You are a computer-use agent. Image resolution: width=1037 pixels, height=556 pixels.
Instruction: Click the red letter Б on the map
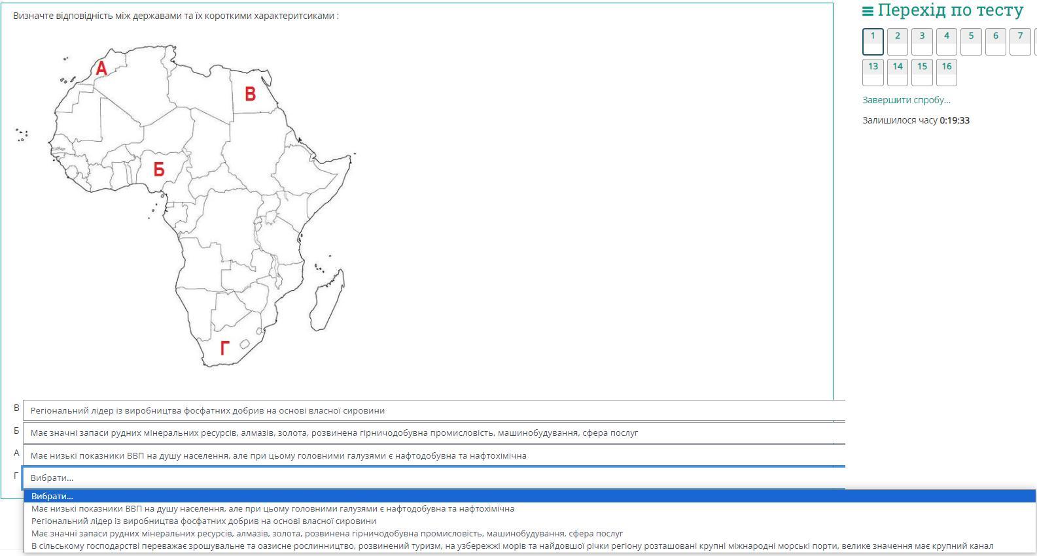[159, 169]
